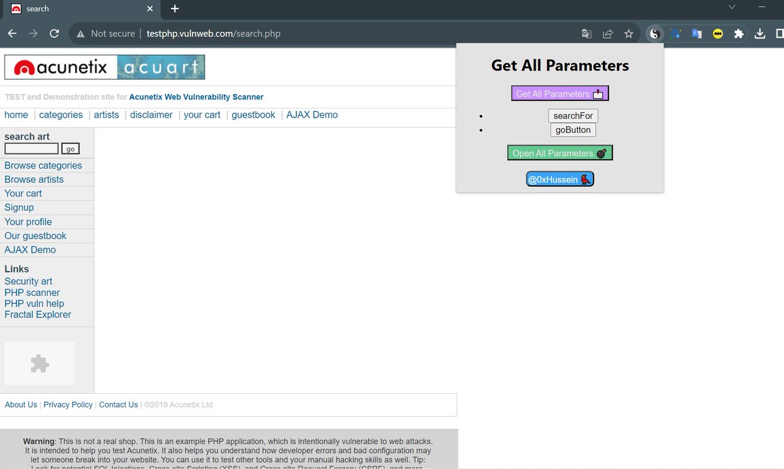Open a new tab with plus button

coord(174,8)
